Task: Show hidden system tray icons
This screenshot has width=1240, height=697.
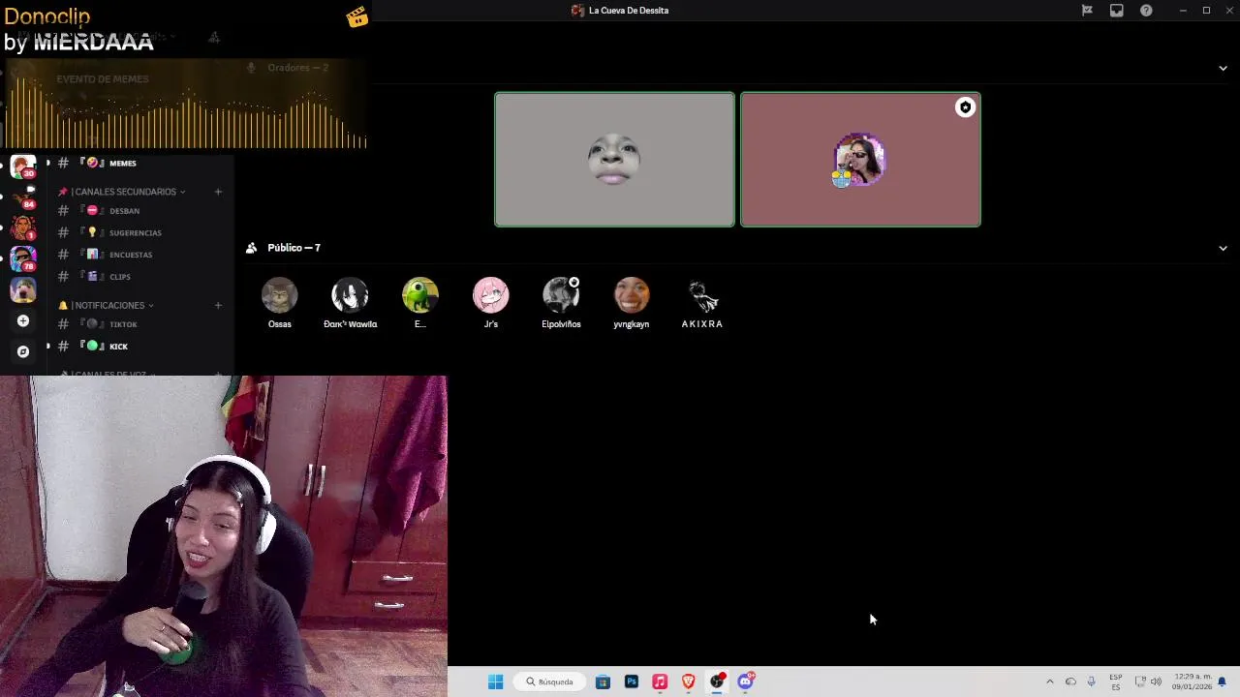Action: click(x=1049, y=682)
